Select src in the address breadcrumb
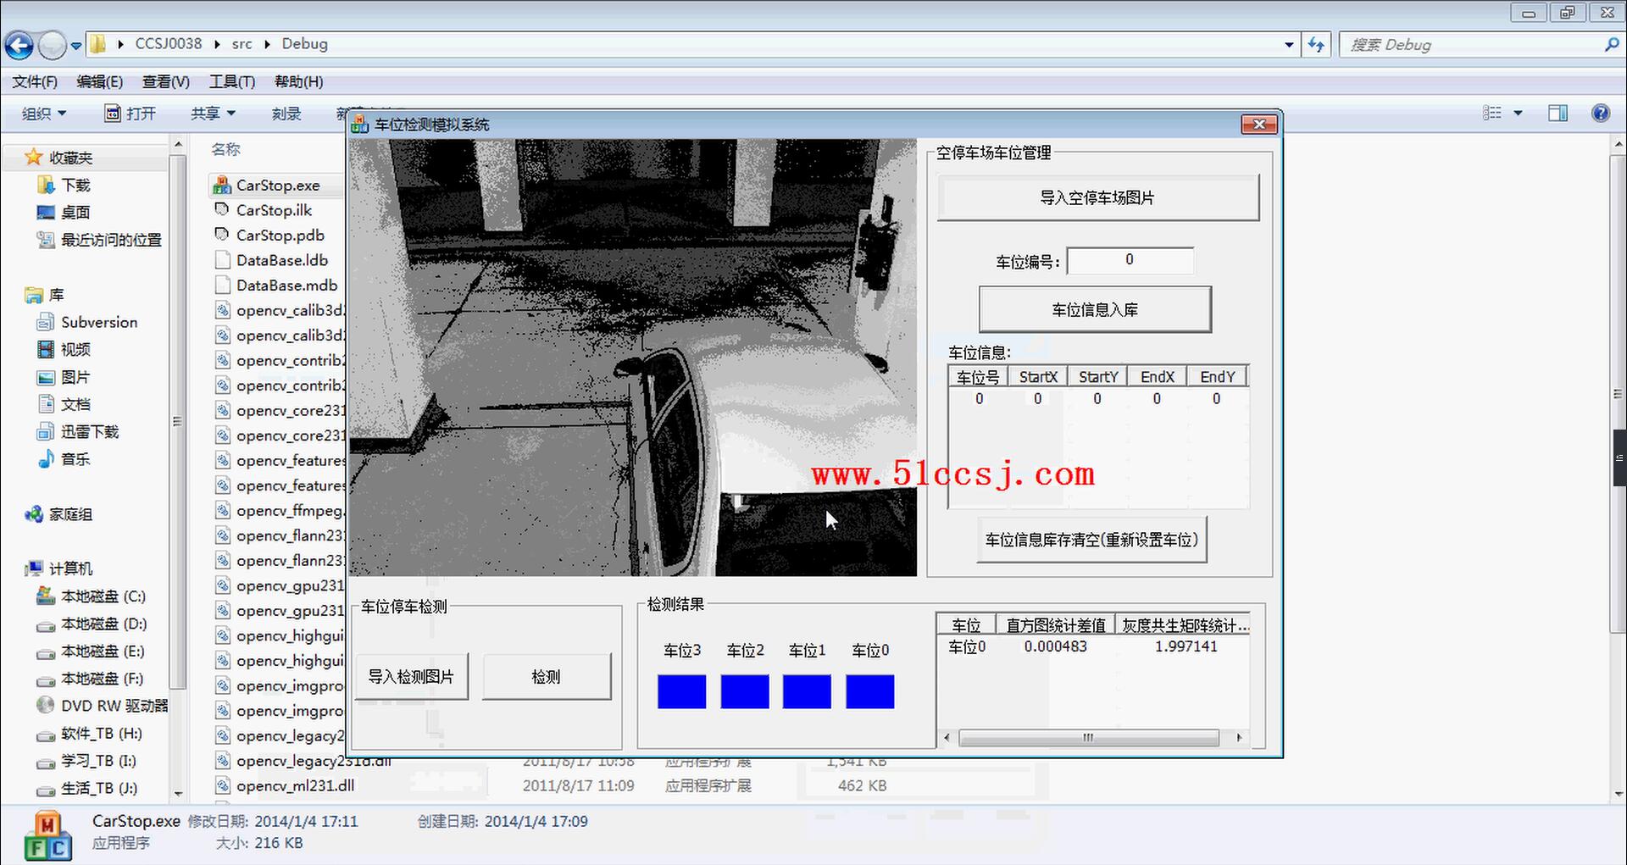1627x865 pixels. coord(242,44)
